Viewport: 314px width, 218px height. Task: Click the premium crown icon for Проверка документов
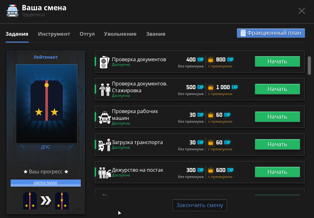point(211,60)
